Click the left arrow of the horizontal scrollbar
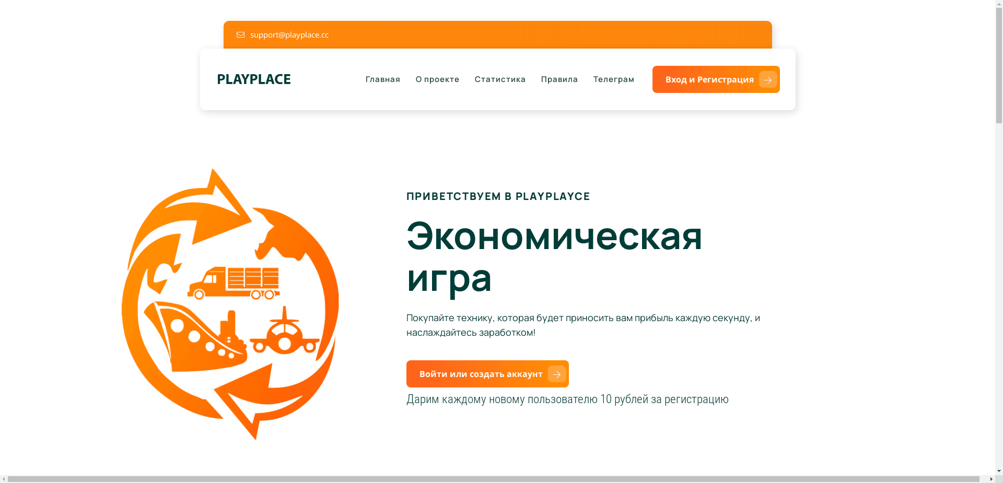 (3, 479)
